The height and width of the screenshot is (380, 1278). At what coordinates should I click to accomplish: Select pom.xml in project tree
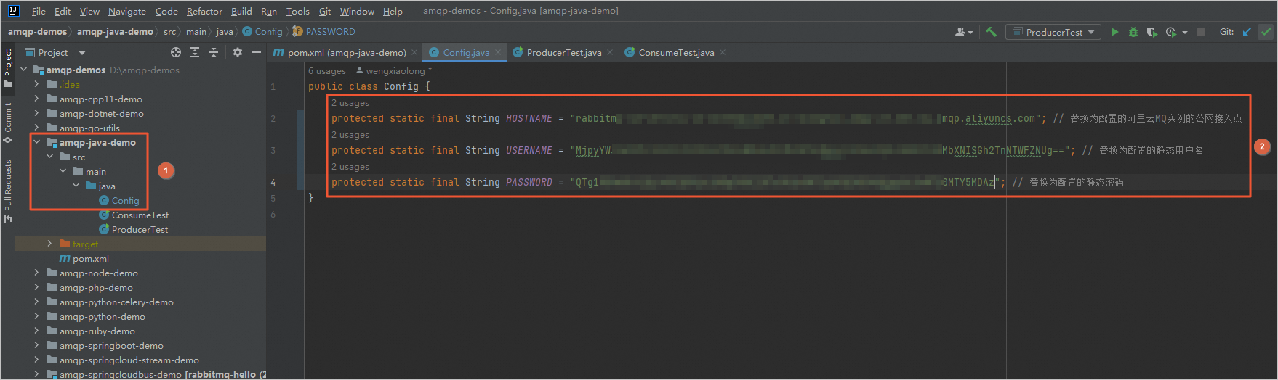point(84,258)
